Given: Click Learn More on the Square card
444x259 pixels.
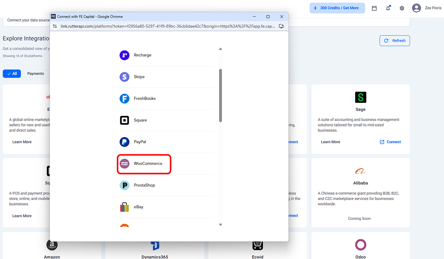Looking at the screenshot, I should coord(22,216).
